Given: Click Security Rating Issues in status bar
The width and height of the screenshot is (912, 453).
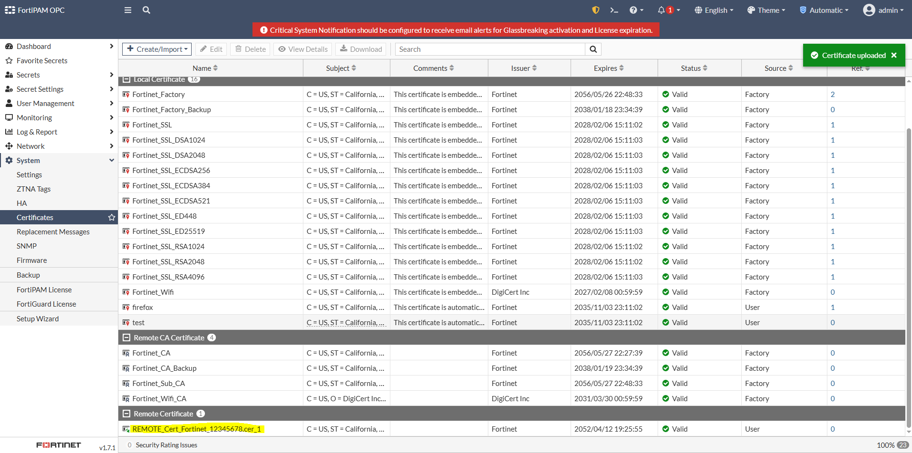Looking at the screenshot, I should [x=166, y=445].
